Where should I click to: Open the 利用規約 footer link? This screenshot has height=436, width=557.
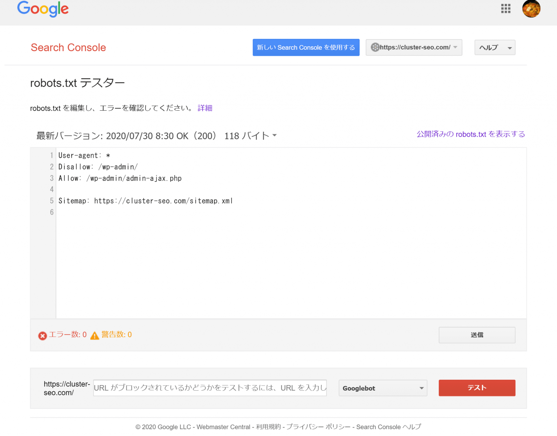pyautogui.click(x=268, y=427)
